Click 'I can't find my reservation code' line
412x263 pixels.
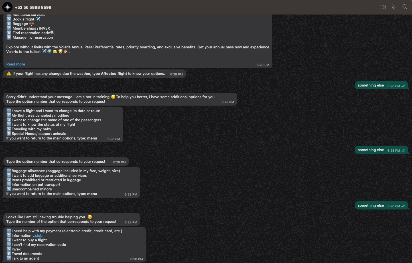tap(36, 245)
